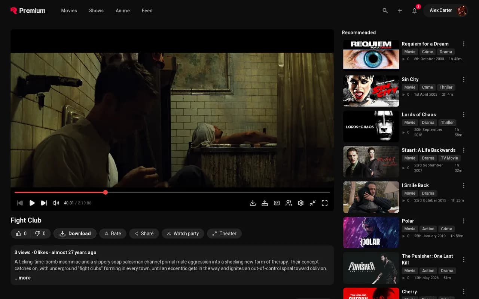
Task: Play the Fight Club video
Action: coord(32,203)
